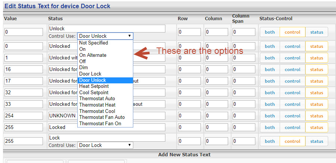Image resolution: width=336 pixels, height=163 pixels.
Task: Click the Value field containing 254
Action: click(x=24, y=116)
